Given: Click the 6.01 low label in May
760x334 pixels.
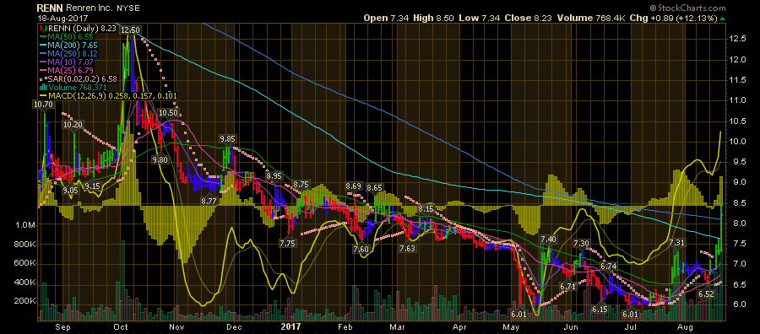Looking at the screenshot, I should (519, 314).
